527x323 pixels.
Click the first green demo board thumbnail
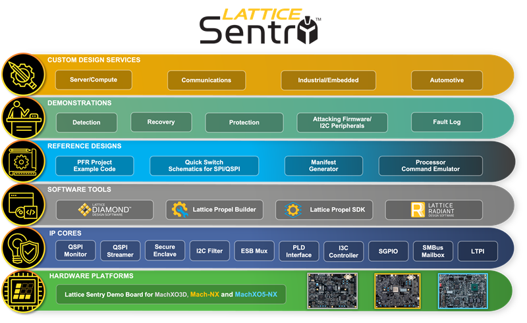coord(331,291)
